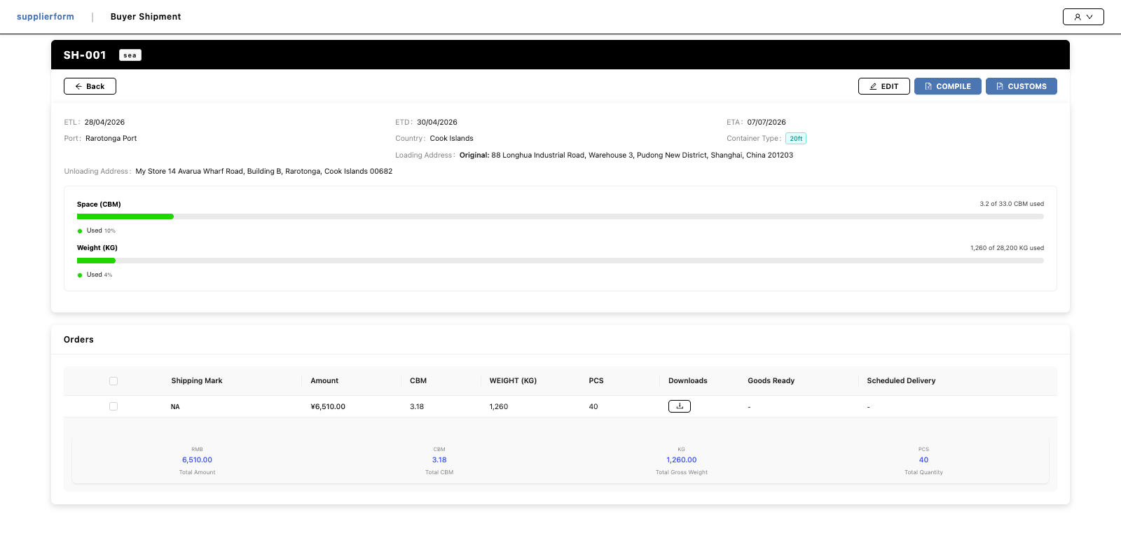Click the COMPILE button

[948, 86]
